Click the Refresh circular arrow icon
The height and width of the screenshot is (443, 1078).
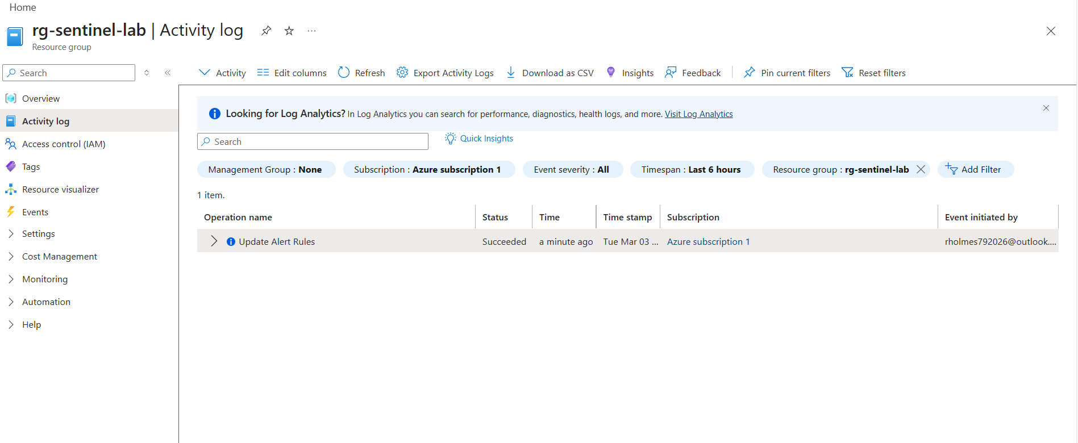click(344, 73)
